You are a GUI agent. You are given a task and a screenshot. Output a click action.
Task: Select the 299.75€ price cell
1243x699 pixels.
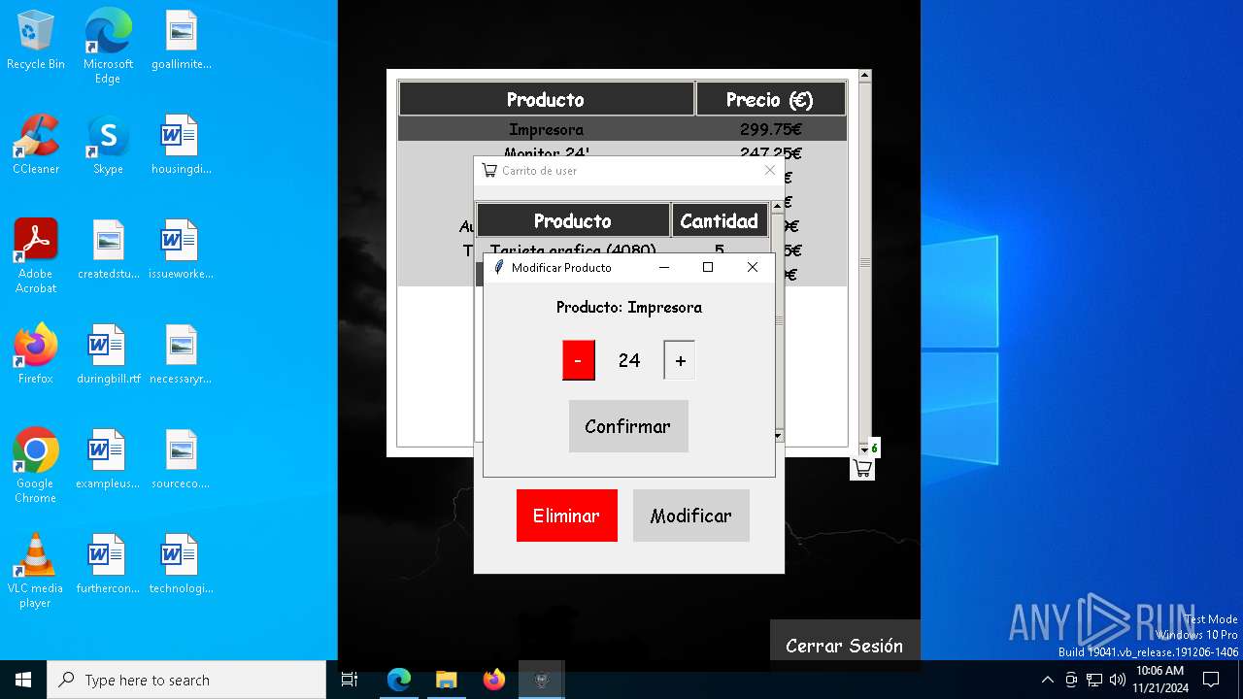[771, 129]
